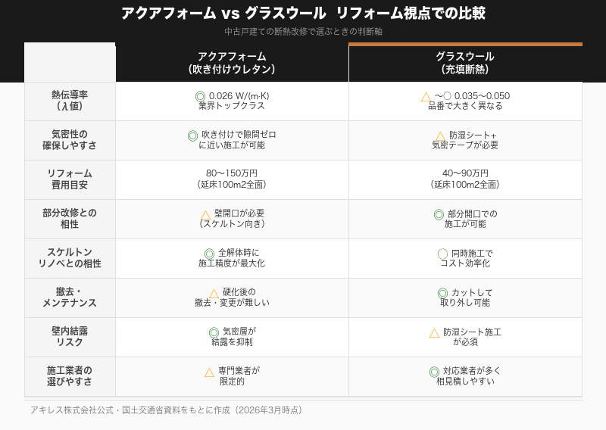Click the single-circle icon next to 同時施工で

pos(442,254)
